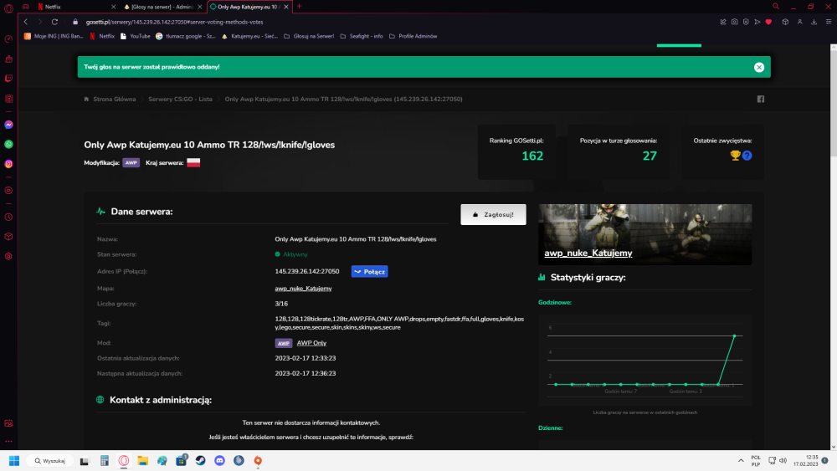Open the Moje ING bookmark

54,36
